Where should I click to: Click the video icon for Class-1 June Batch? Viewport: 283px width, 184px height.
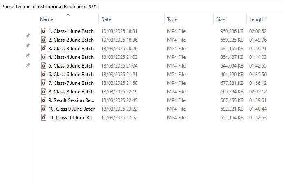[x=44, y=31]
